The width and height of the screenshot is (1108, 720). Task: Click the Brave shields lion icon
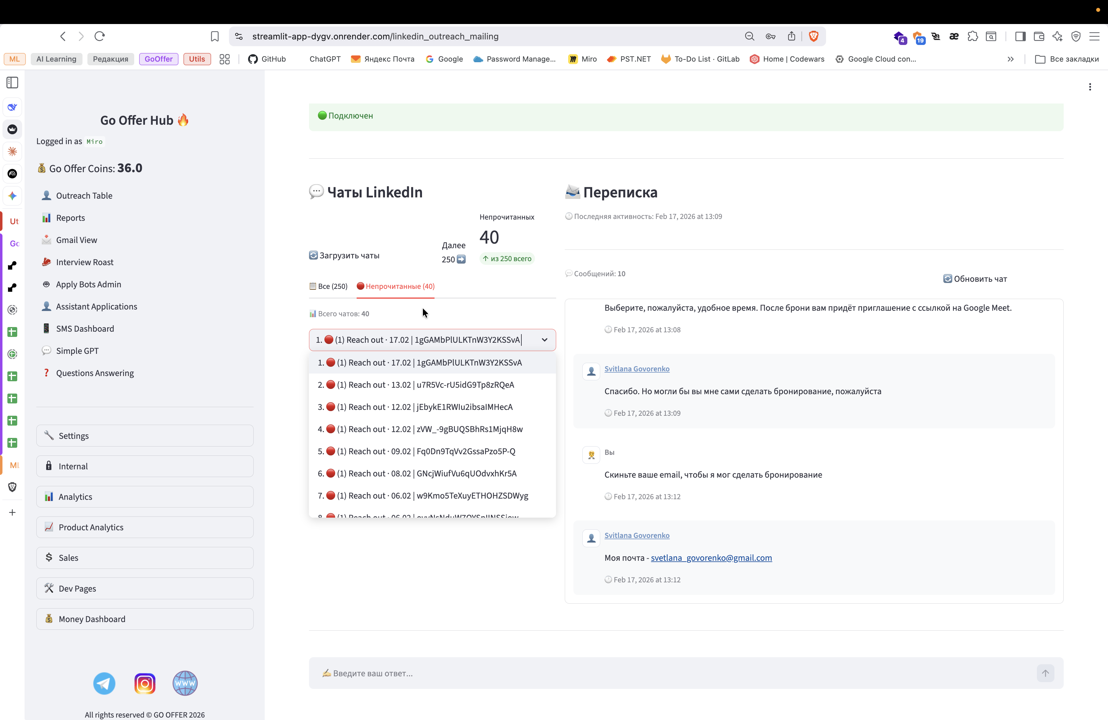click(x=814, y=36)
